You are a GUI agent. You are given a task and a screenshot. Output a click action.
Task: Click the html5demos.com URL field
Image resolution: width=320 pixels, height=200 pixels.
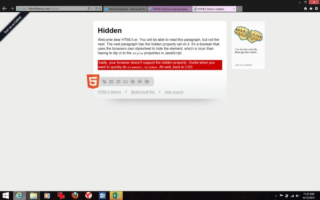[52, 8]
